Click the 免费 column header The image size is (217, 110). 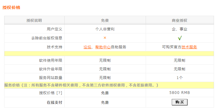[x=105, y=20]
